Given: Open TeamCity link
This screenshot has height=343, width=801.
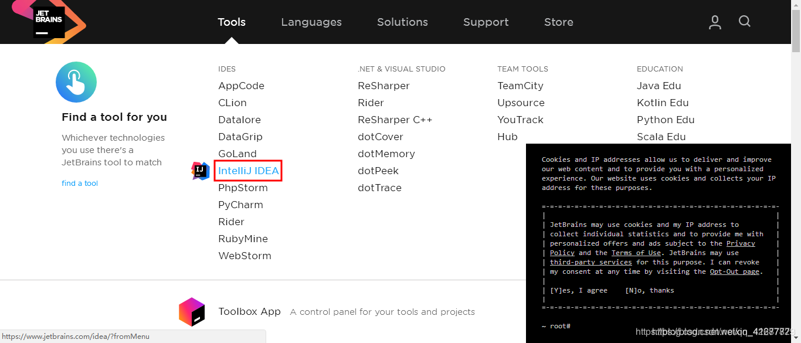Looking at the screenshot, I should pyautogui.click(x=521, y=86).
